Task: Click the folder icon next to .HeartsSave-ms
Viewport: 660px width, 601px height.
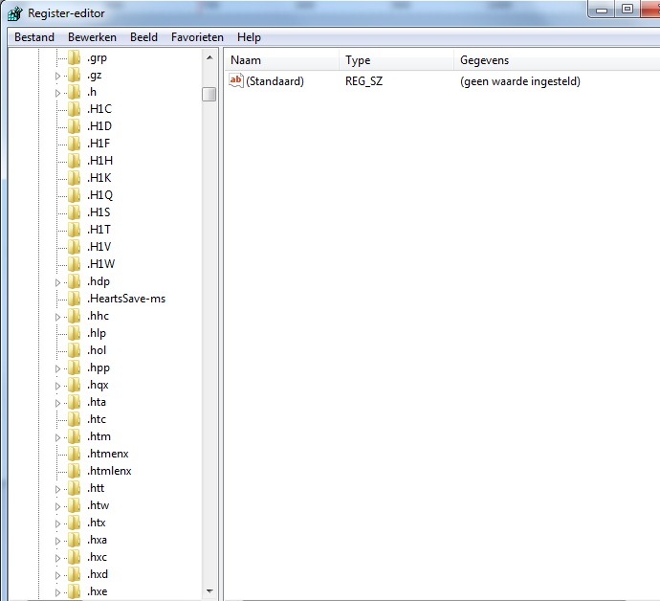Action: coord(74,299)
